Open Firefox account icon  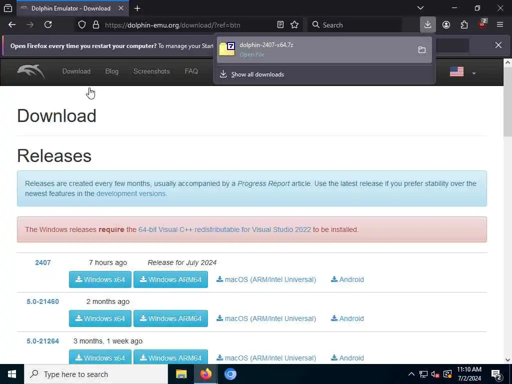point(446,25)
